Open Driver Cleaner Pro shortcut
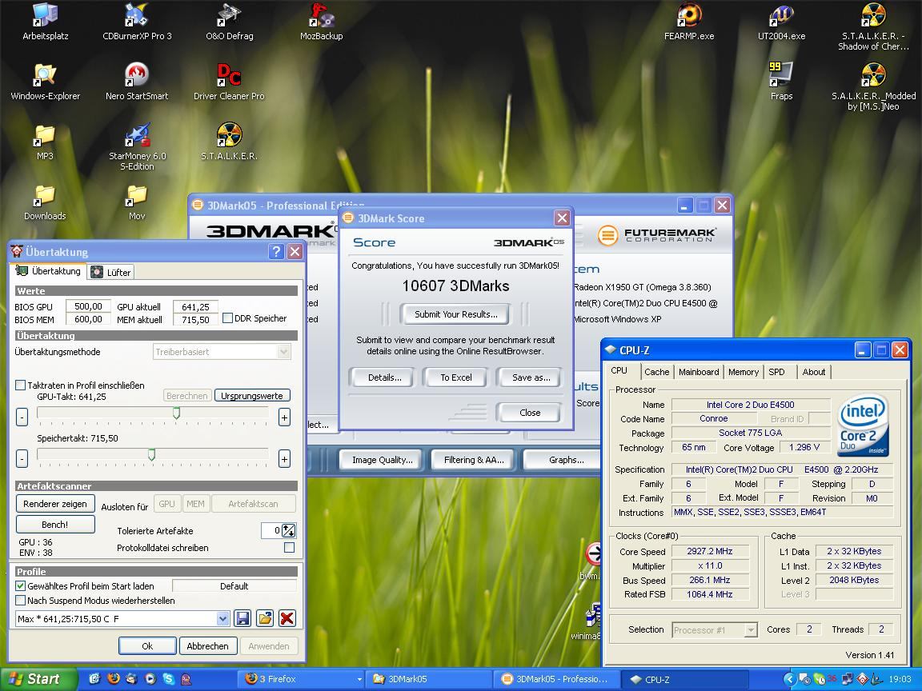Viewport: 922px width, 691px height. pyautogui.click(x=230, y=82)
